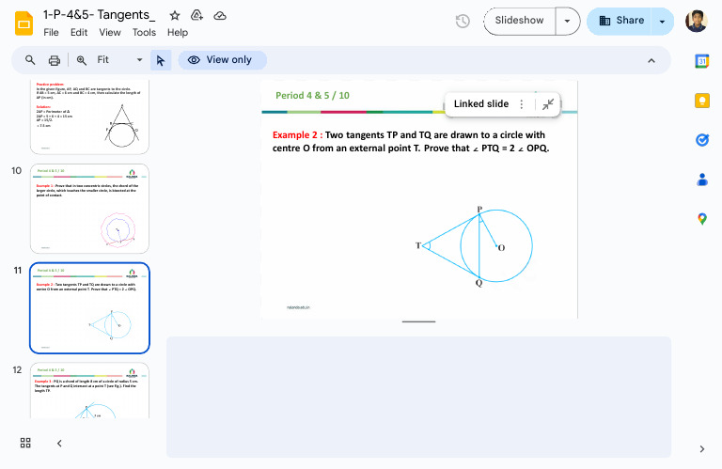
Task: Select slide 11 thumbnail
Action: [x=90, y=308]
